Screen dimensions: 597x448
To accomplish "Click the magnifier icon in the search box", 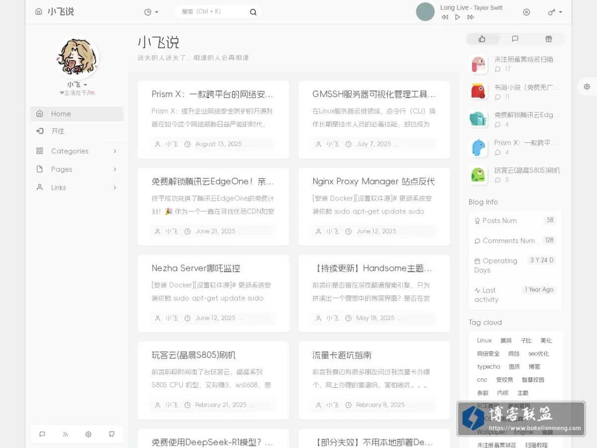I will 253,12.
